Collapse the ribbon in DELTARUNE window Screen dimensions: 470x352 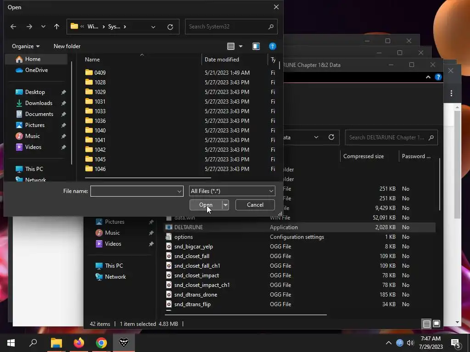pos(428,77)
